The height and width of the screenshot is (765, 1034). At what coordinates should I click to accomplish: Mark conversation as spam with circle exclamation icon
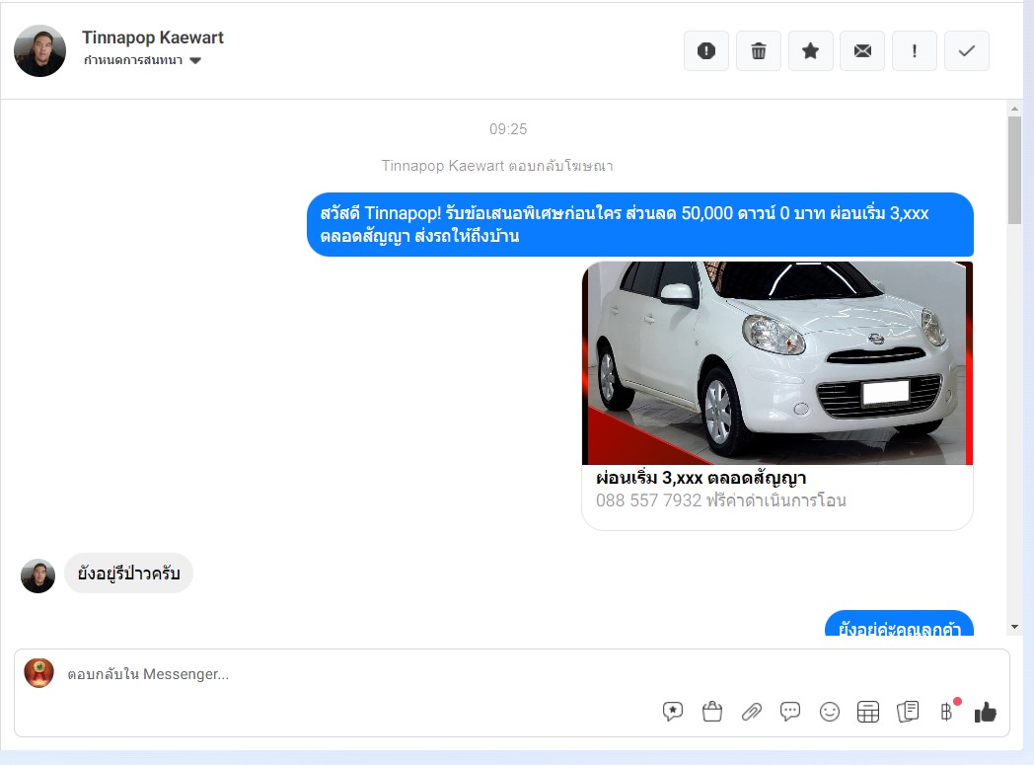point(706,50)
